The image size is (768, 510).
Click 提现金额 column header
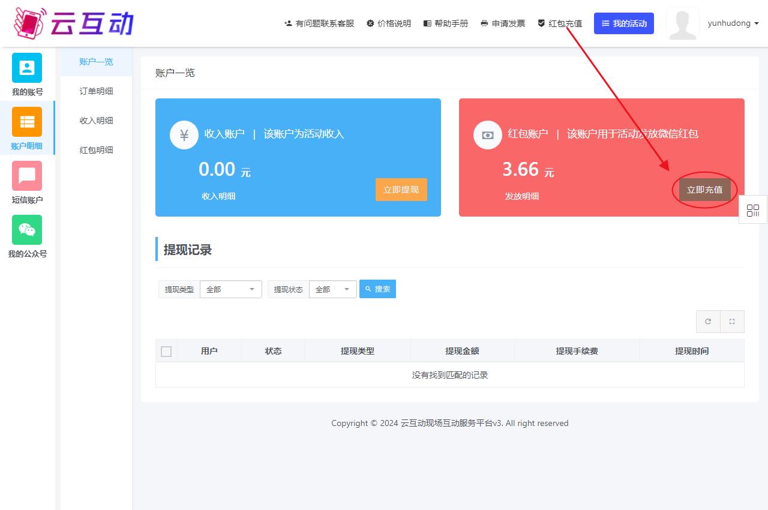(x=462, y=351)
